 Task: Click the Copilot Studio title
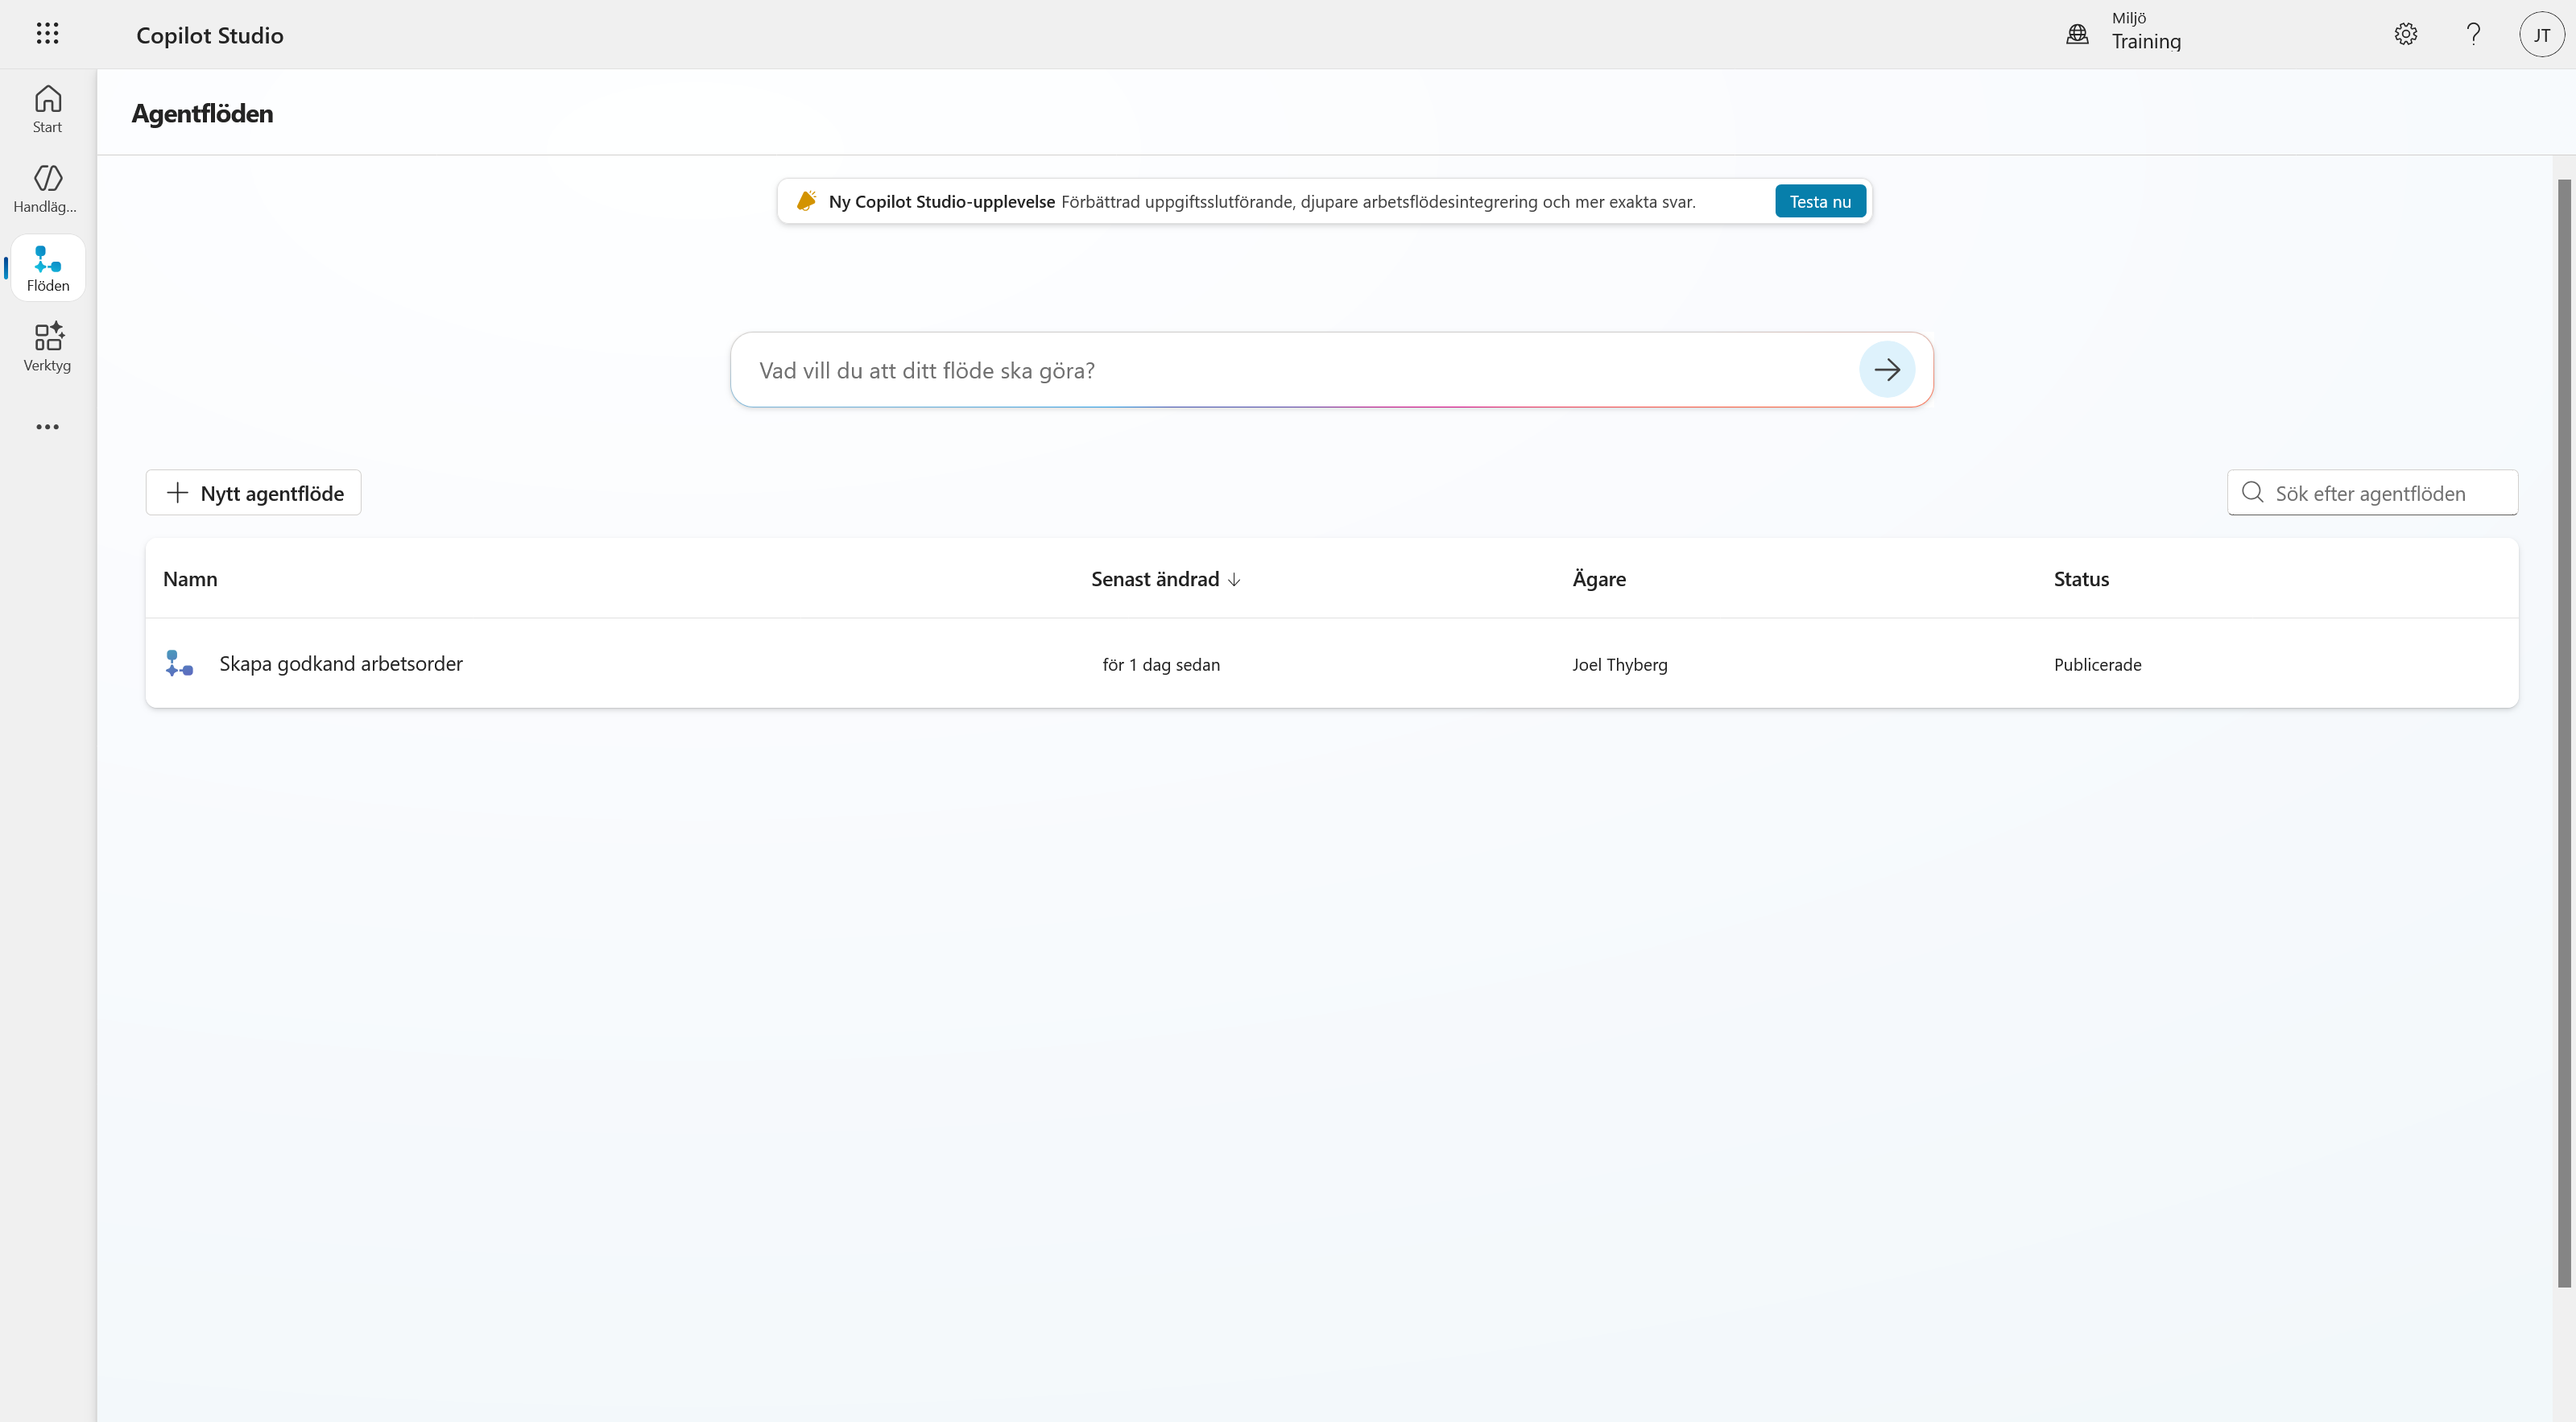click(209, 35)
